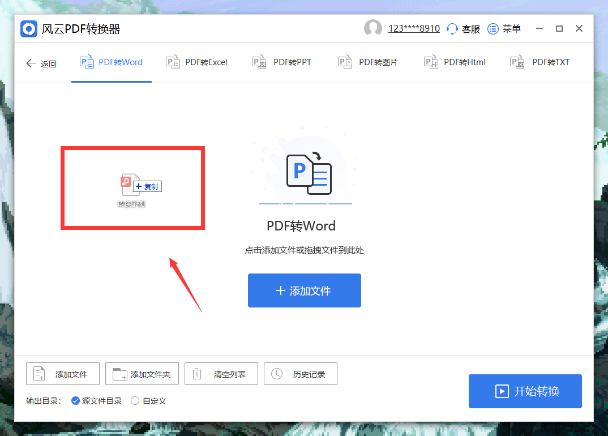Viewport: 608px width, 436px height.
Task: Click the large PDF转Word center illustration
Action: pyautogui.click(x=309, y=173)
